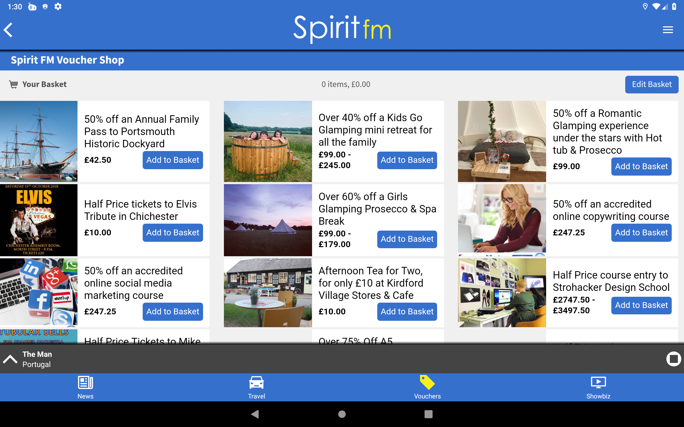Tap the Android recent apps square

(x=428, y=414)
